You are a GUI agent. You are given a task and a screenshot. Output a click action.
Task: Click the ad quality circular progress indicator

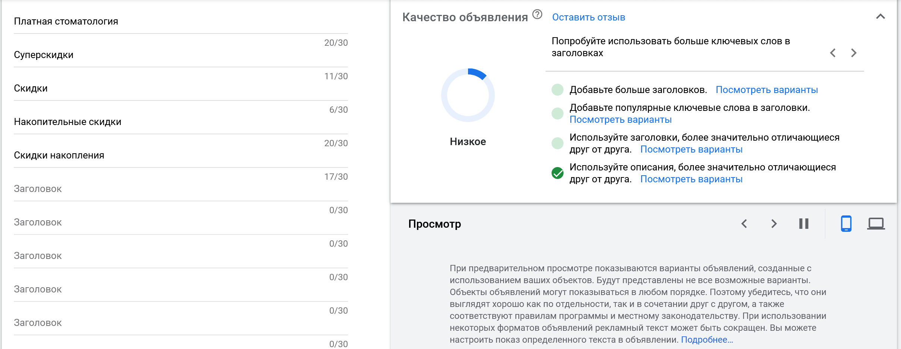click(468, 95)
